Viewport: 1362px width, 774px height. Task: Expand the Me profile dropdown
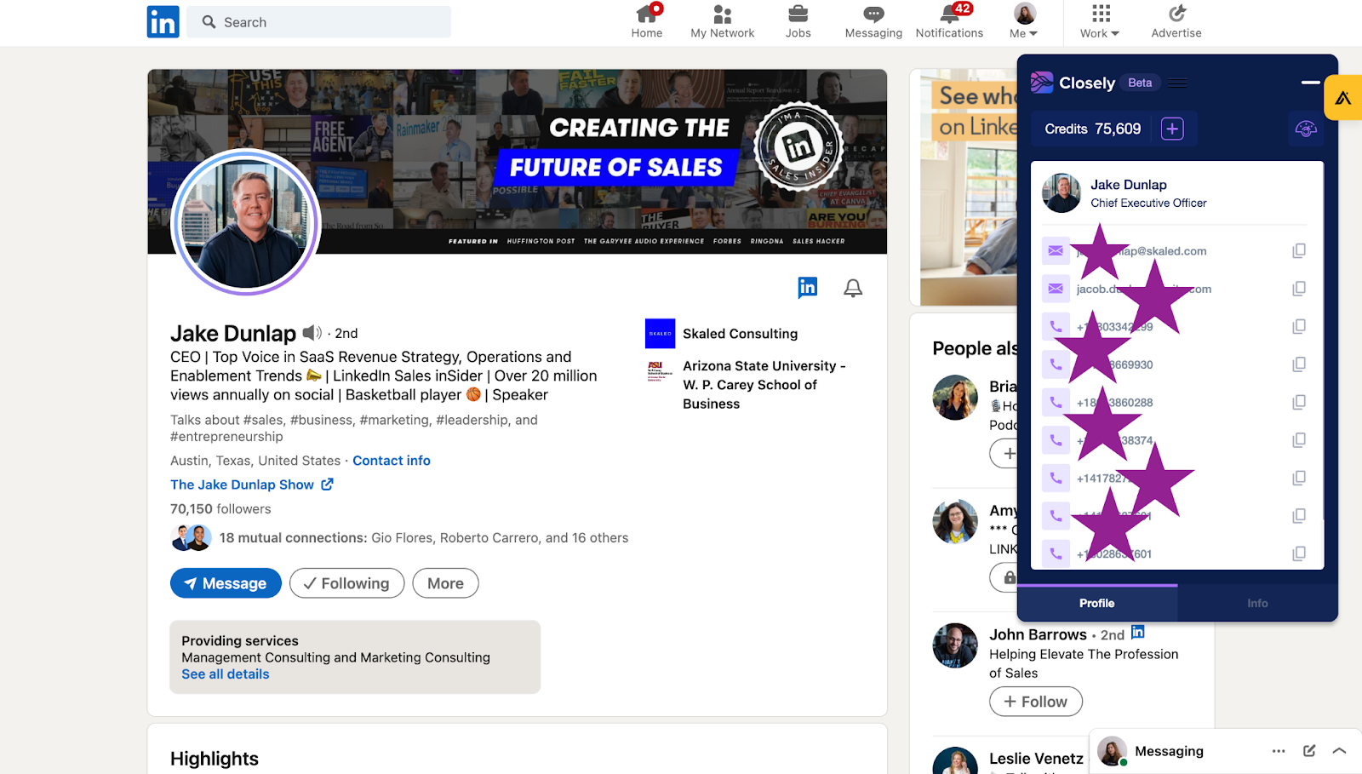coord(1024,21)
